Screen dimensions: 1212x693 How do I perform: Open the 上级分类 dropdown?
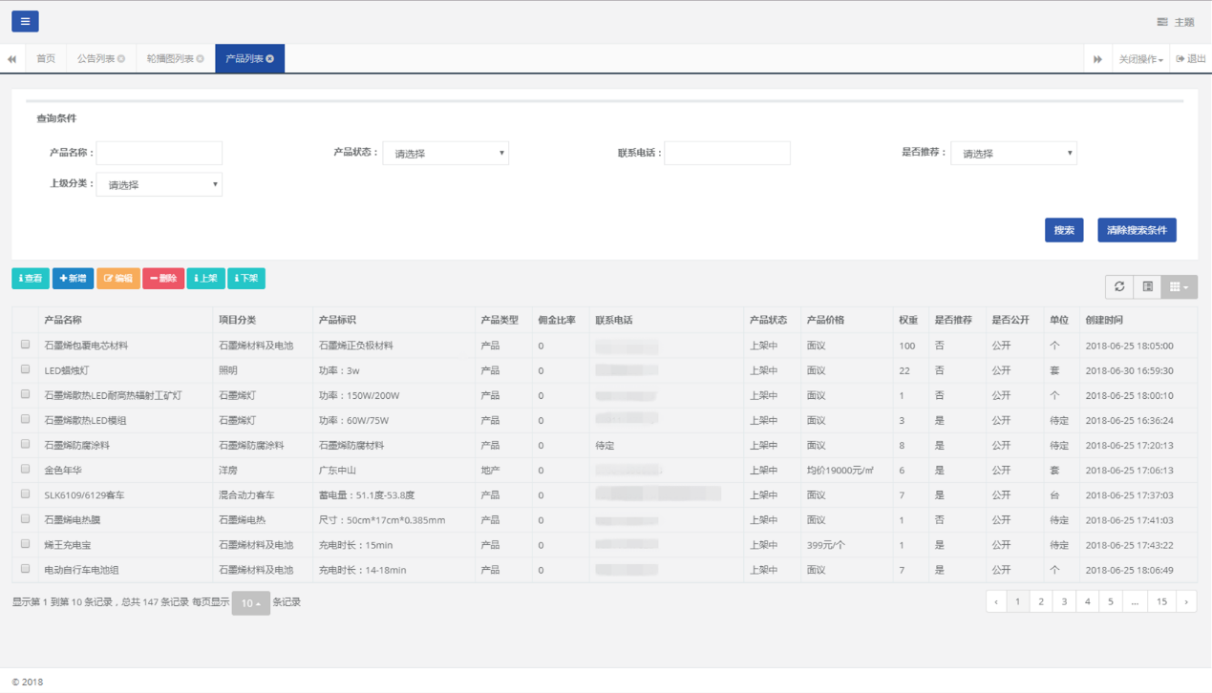(x=159, y=184)
